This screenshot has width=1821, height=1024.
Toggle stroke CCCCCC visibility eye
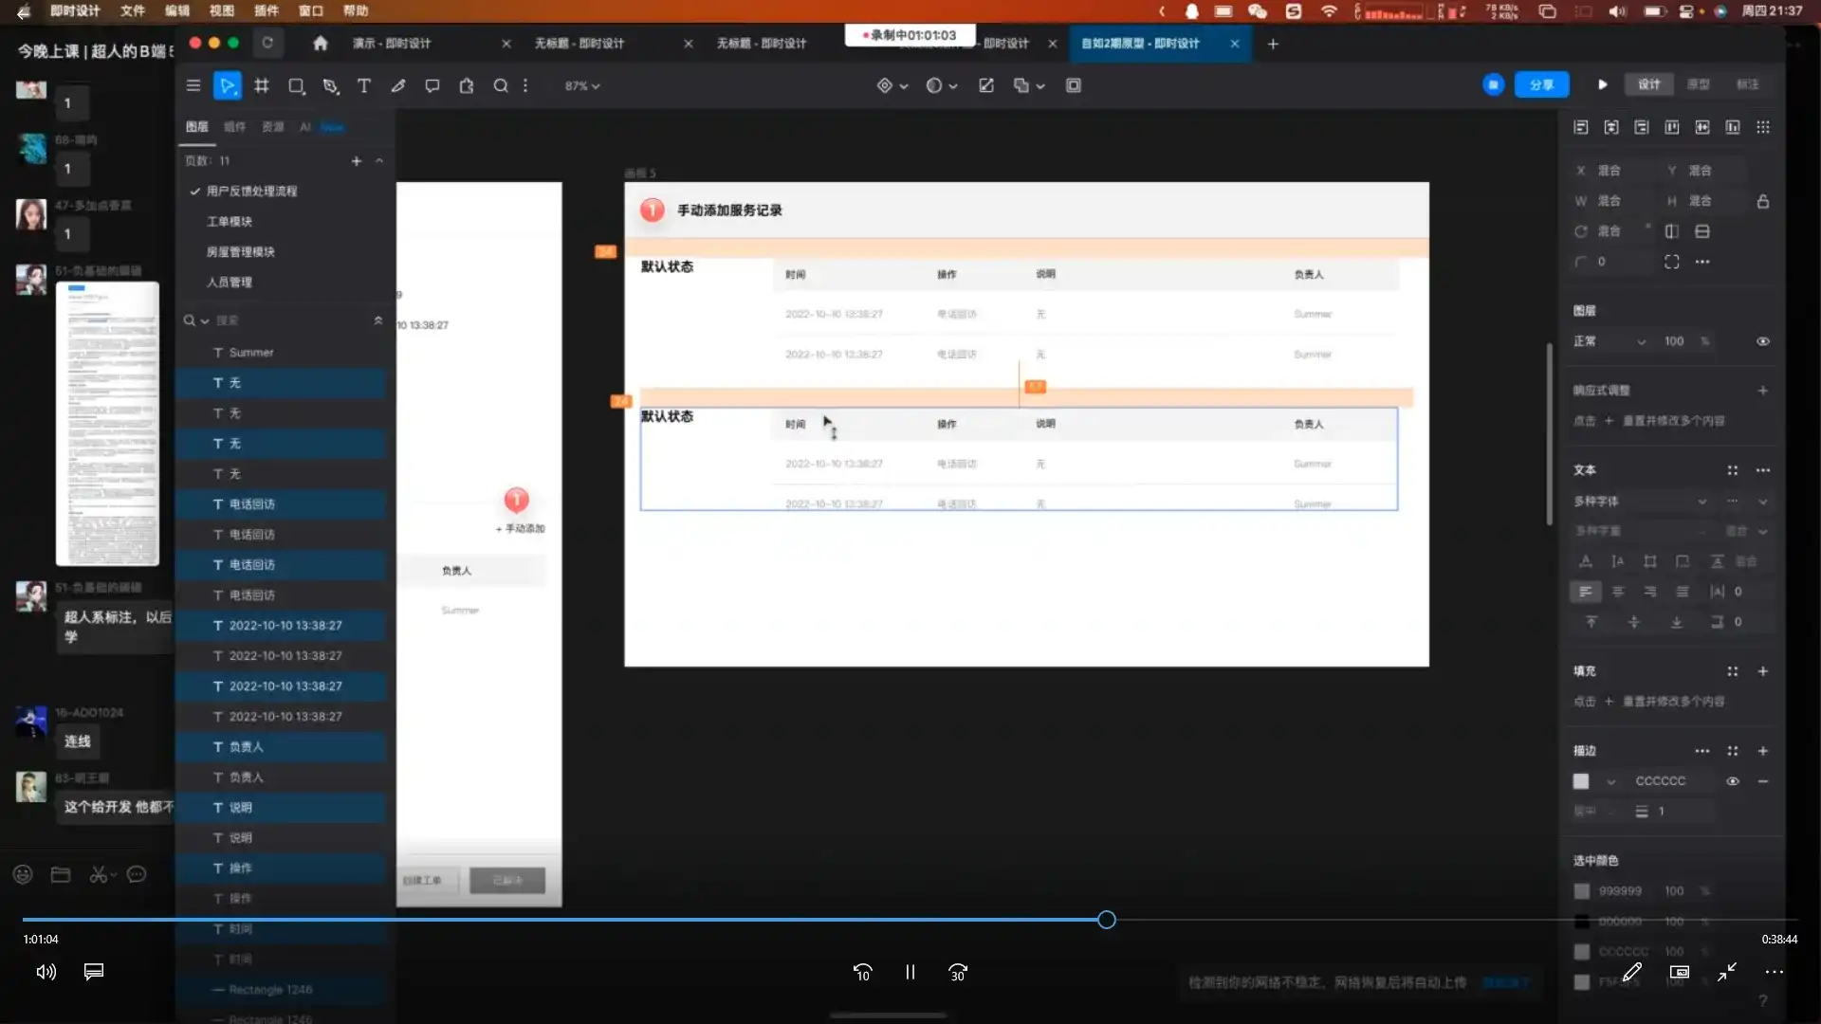[x=1732, y=781]
